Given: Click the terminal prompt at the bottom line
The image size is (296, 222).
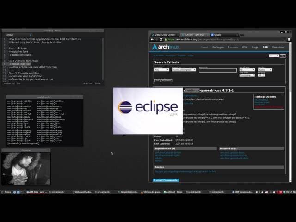Looking at the screenshot, I should pos(23,144).
